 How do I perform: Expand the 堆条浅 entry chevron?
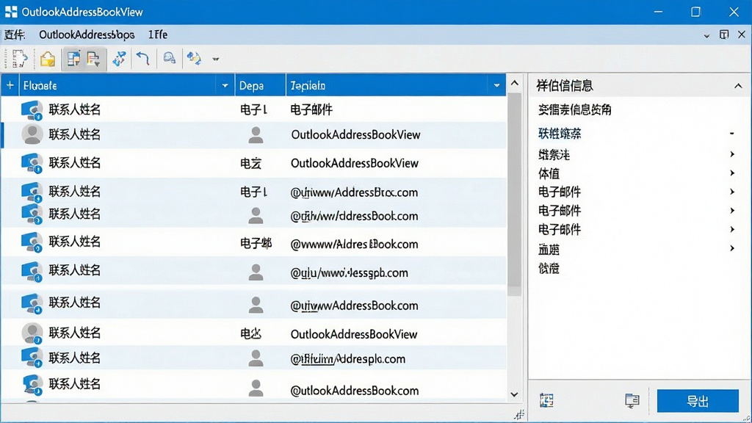coord(732,154)
